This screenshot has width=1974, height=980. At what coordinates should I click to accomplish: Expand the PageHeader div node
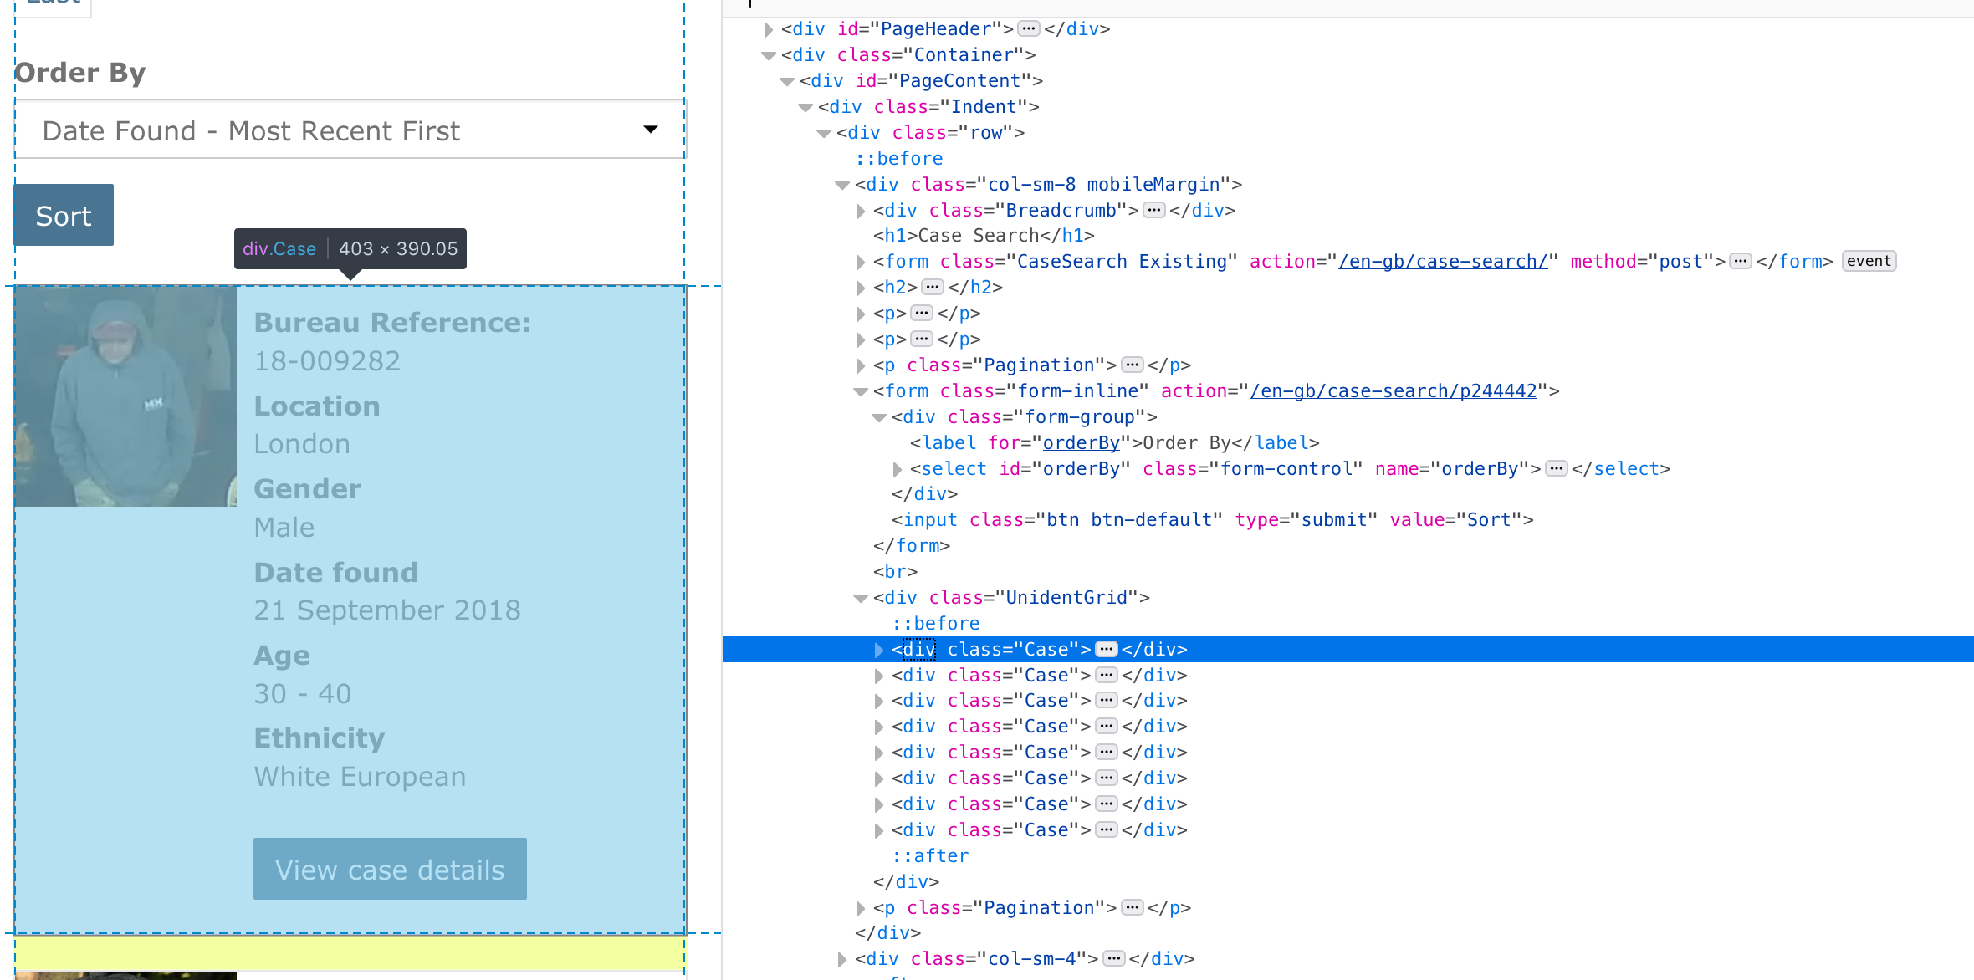pos(769,29)
